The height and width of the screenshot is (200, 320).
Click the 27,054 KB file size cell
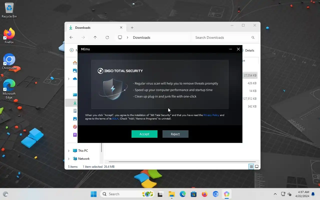pyautogui.click(x=250, y=75)
